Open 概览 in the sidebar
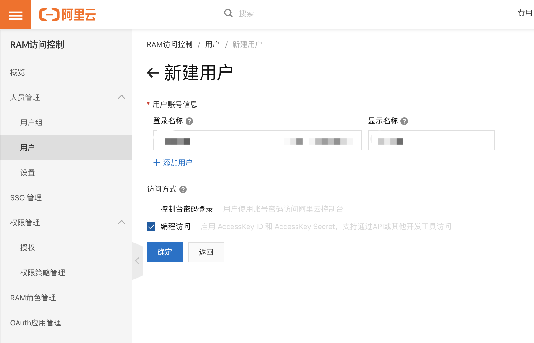Screen dimensions: 534x343 pyautogui.click(x=66, y=72)
